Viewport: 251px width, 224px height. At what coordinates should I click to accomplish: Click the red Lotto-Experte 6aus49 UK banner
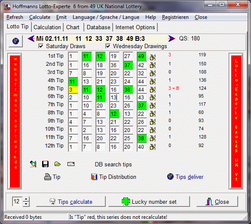point(236,121)
